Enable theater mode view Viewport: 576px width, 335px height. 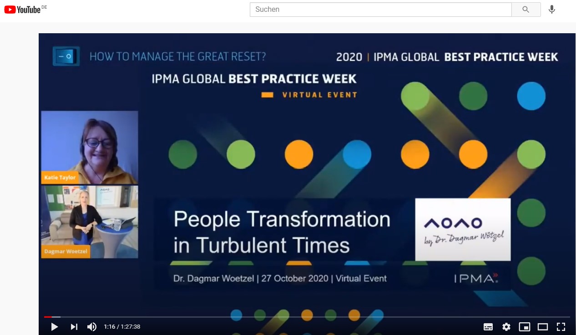pos(542,327)
